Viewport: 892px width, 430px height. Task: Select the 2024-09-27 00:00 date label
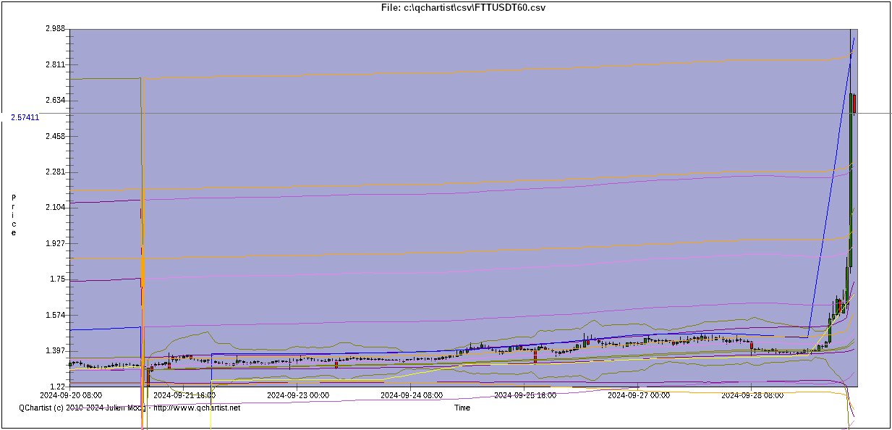coord(638,395)
